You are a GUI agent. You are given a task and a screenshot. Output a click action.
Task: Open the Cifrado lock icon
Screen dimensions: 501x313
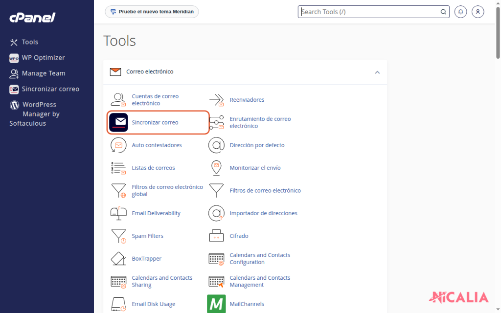216,236
